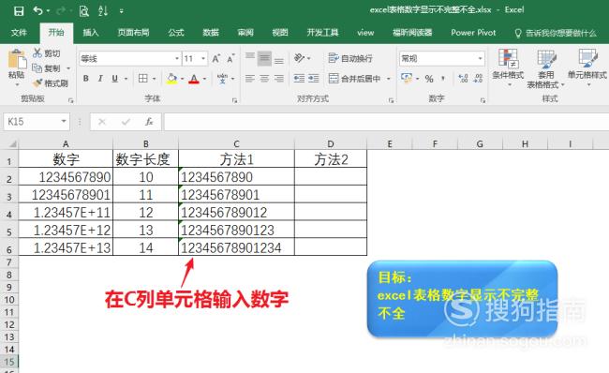609x373 pixels.
Task: Click the select all corner triangle
Action: click(x=12, y=144)
